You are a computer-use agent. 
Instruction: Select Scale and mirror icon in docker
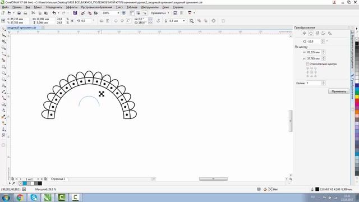pos(317,34)
